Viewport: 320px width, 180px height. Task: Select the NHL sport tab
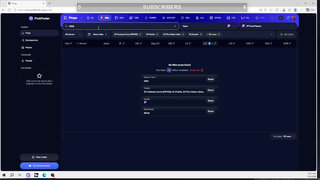click(x=185, y=18)
